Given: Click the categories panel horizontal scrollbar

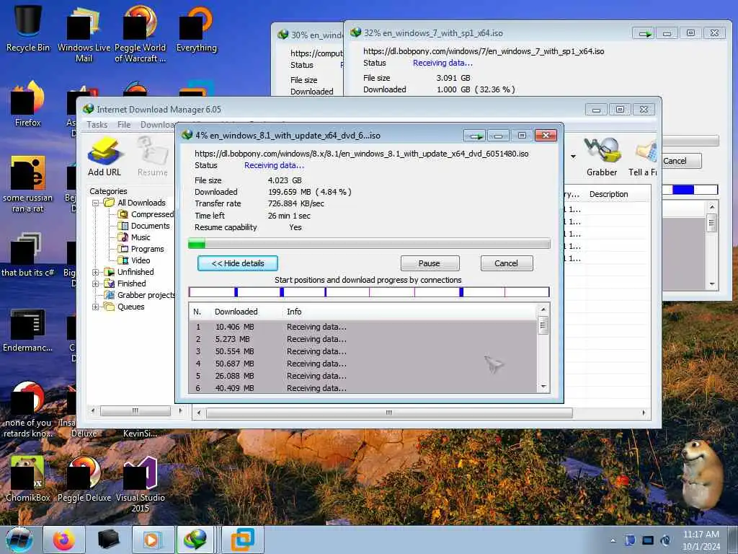Looking at the screenshot, I should (x=136, y=411).
